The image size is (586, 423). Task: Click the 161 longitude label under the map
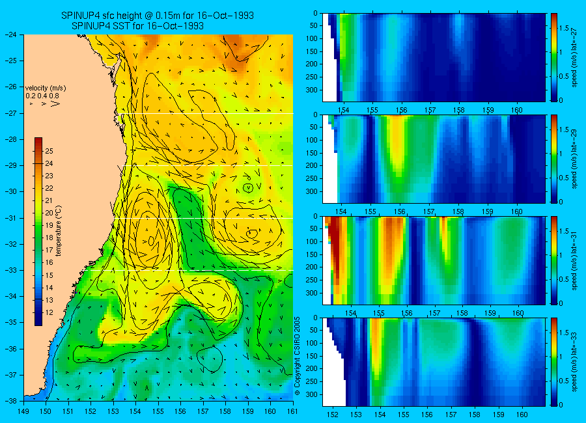(x=292, y=411)
